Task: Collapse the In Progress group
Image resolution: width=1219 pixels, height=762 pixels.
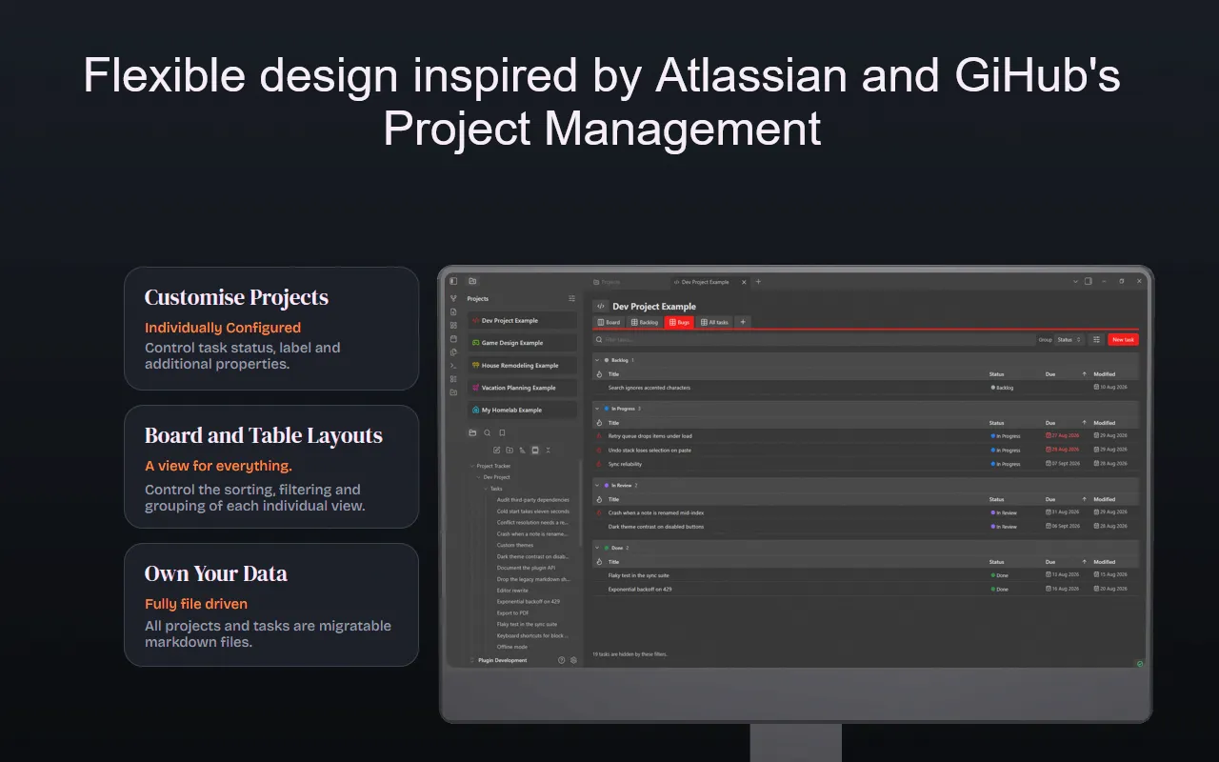Action: (x=597, y=409)
